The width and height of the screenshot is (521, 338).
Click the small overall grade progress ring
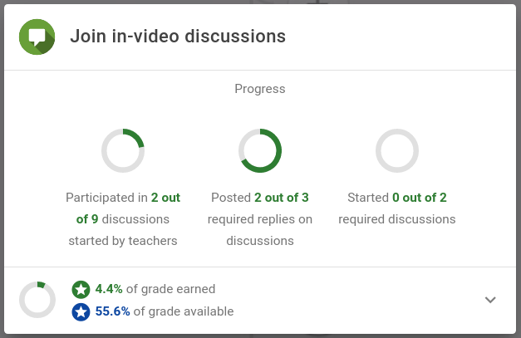tap(37, 300)
